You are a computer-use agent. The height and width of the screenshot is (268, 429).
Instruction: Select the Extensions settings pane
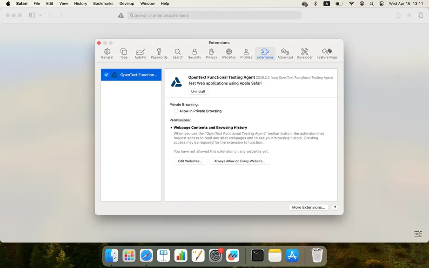tap(265, 54)
